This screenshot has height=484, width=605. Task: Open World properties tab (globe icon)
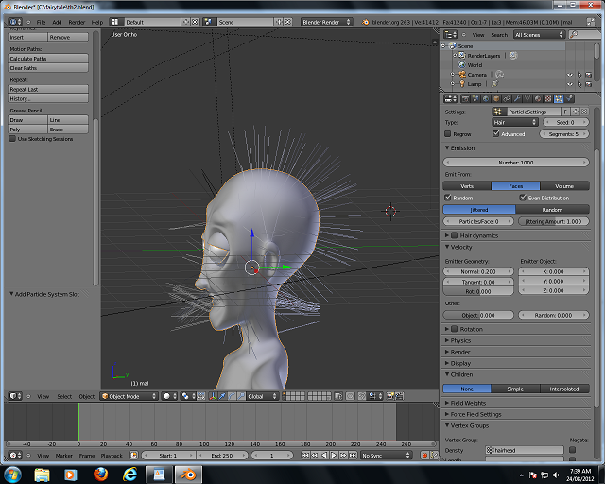pyautogui.click(x=486, y=99)
